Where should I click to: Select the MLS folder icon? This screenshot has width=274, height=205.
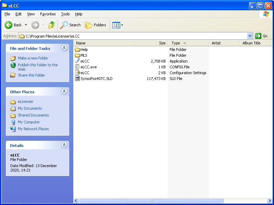77,55
